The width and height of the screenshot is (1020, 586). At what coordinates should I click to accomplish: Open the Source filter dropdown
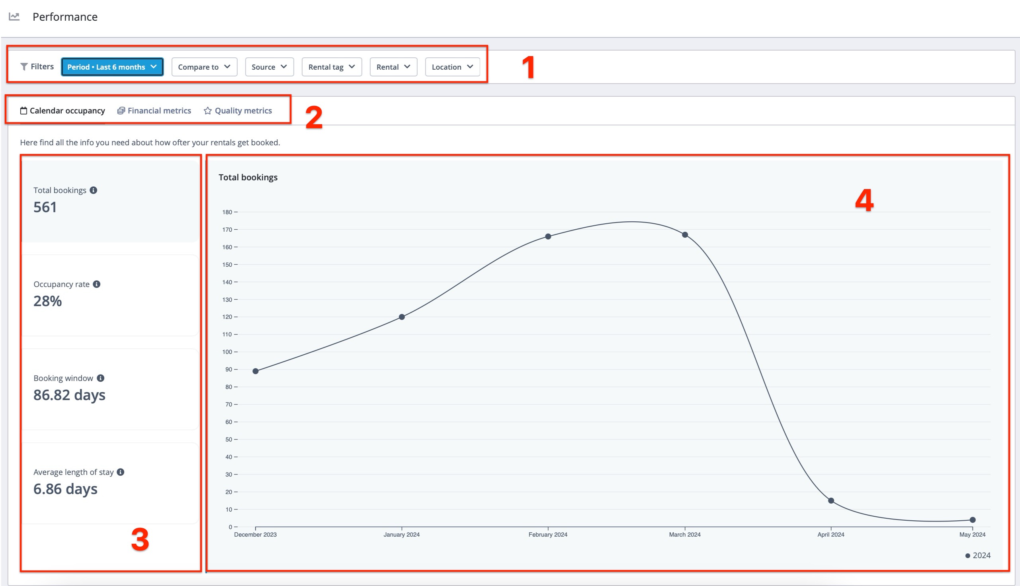269,67
